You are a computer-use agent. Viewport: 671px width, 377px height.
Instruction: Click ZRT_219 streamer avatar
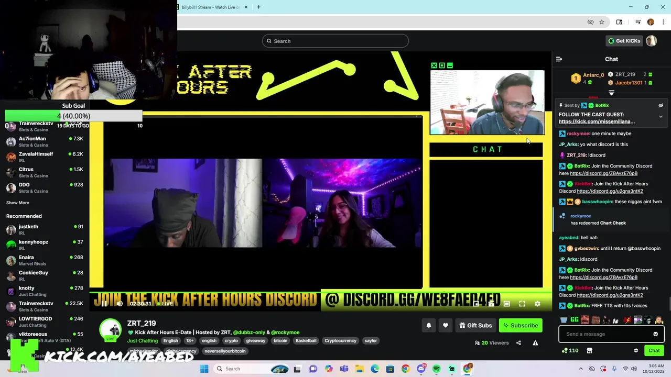(111, 330)
